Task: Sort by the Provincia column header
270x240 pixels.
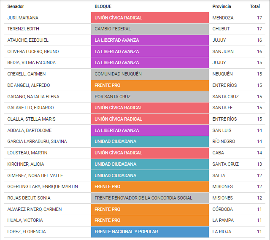Action: 221,6
